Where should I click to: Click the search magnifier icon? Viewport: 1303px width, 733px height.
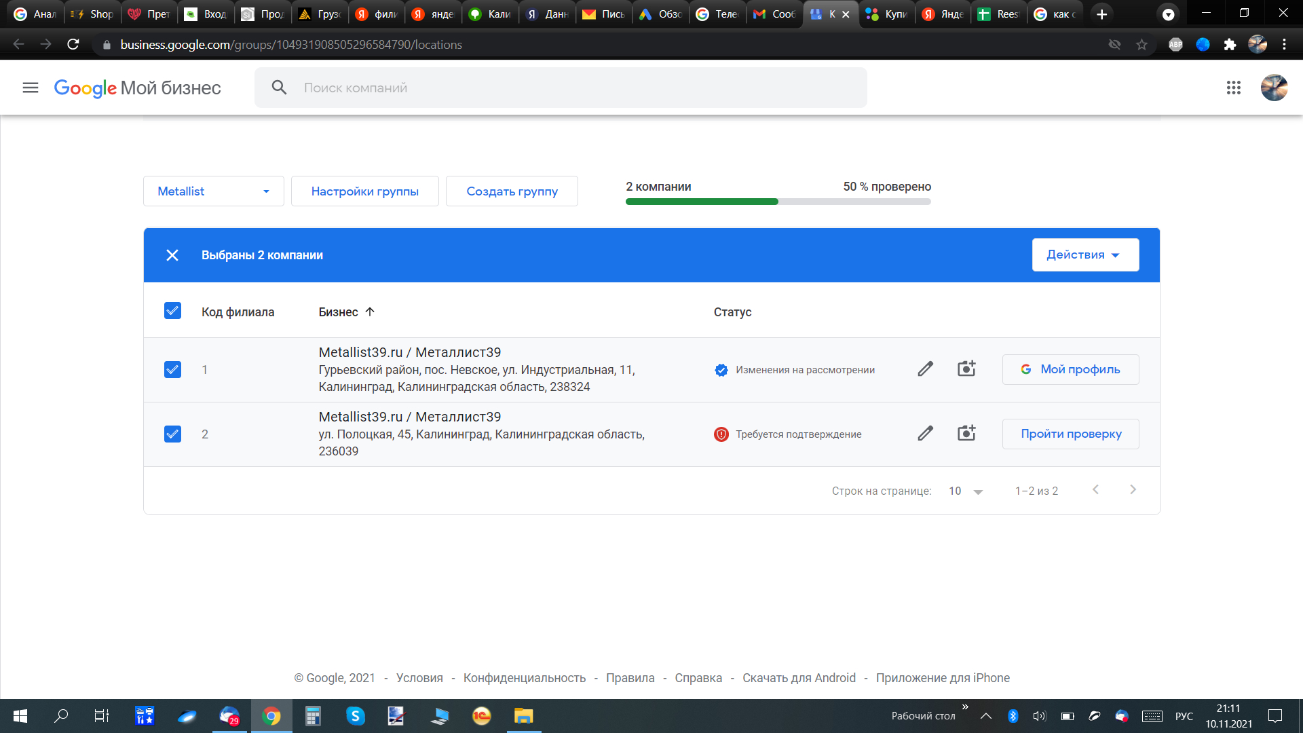(x=279, y=88)
